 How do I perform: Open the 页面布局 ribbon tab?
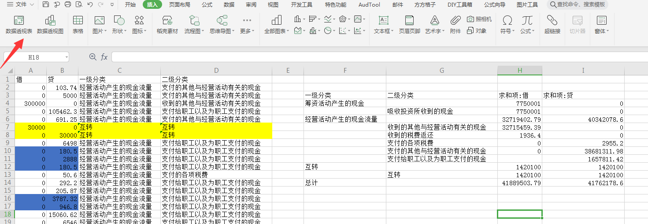[180, 5]
